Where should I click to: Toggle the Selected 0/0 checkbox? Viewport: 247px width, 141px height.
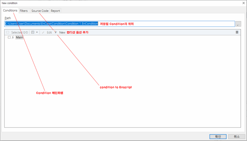pos(8,32)
